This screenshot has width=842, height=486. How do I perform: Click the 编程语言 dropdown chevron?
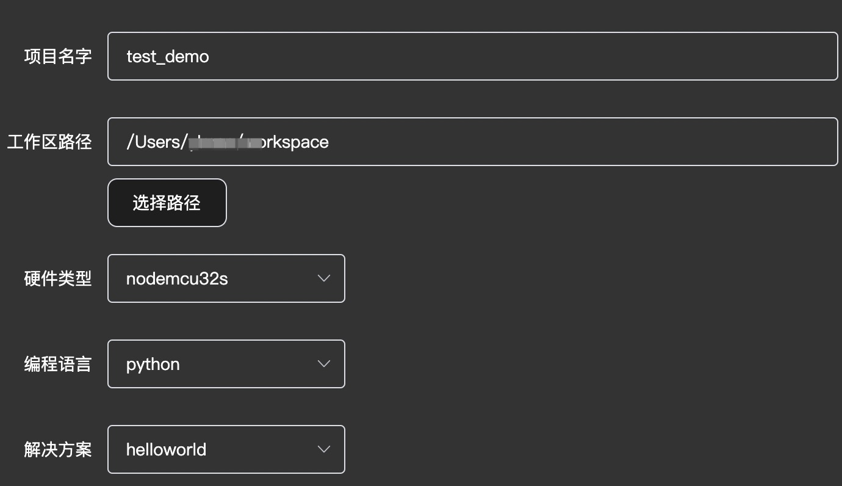[x=323, y=364]
